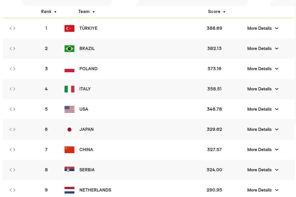Open the ITALY team name link

[x=85, y=89]
